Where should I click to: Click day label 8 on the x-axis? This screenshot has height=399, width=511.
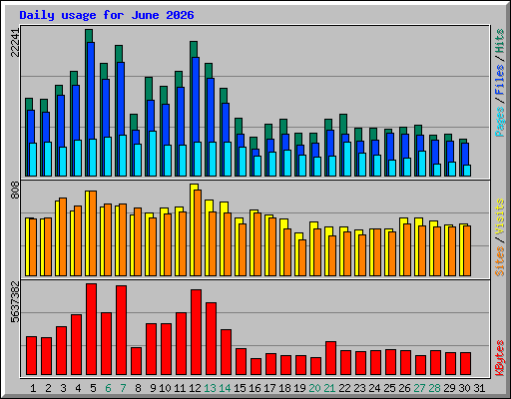click(138, 388)
